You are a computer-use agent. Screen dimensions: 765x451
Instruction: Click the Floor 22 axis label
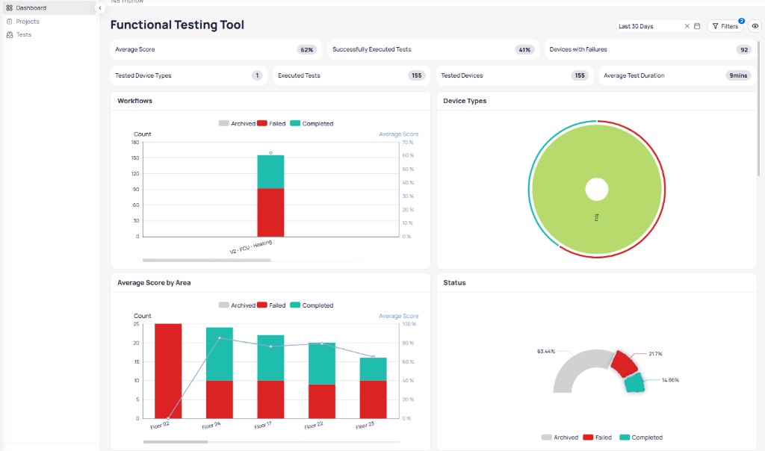[314, 425]
